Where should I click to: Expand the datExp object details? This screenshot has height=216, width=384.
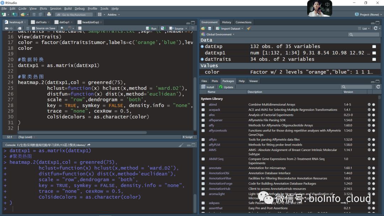202,47
